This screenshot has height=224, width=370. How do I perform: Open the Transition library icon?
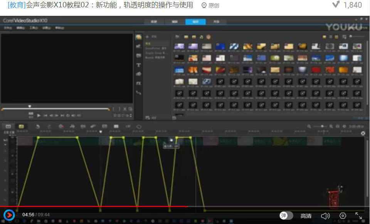point(138,56)
